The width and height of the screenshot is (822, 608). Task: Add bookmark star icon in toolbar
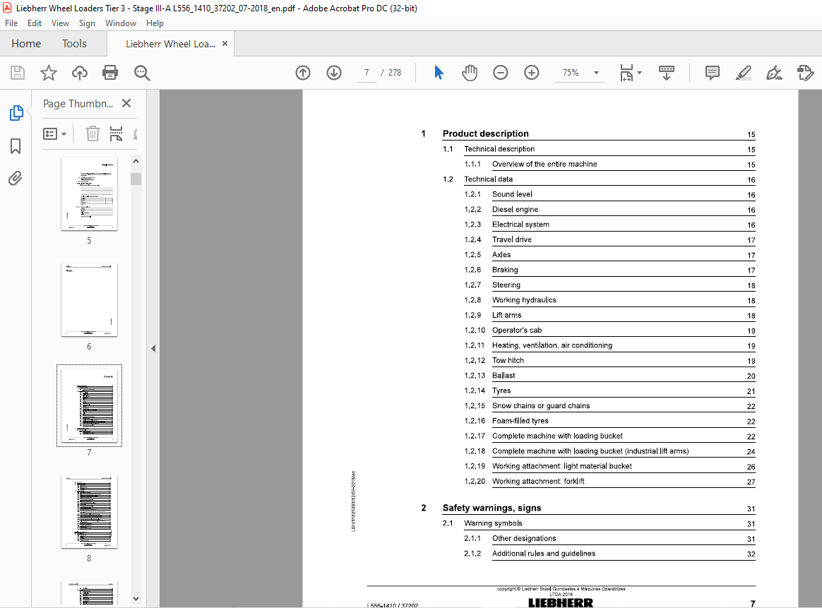click(x=48, y=73)
